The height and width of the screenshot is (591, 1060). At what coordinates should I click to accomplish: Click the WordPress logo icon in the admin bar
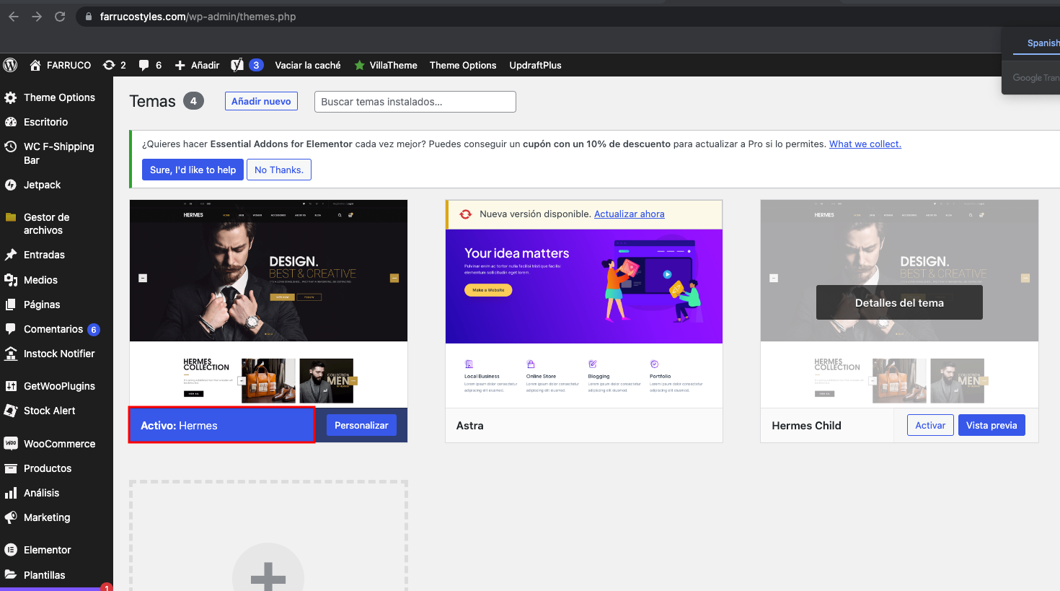pos(10,65)
